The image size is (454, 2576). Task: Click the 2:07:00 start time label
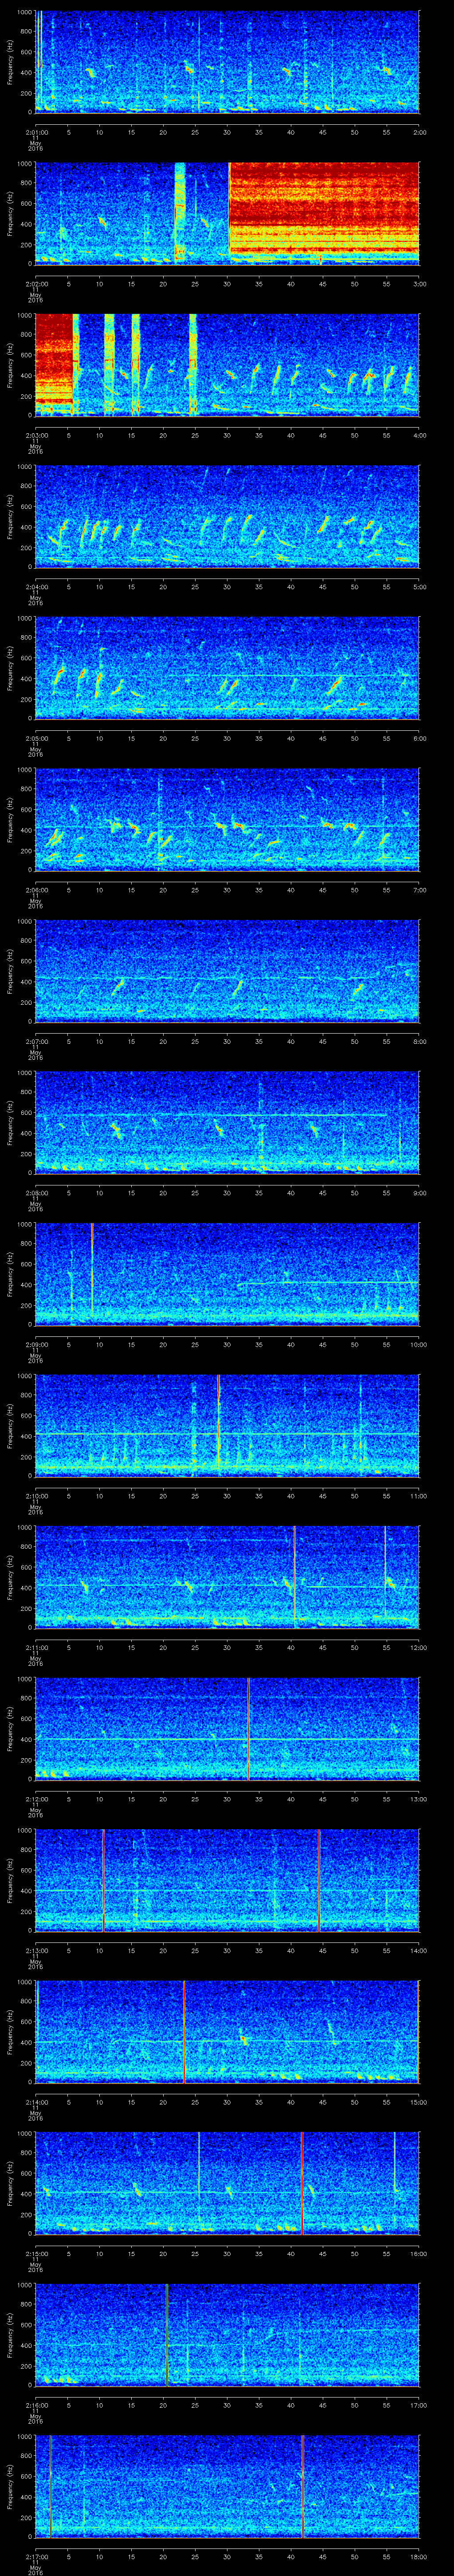(x=36, y=1041)
